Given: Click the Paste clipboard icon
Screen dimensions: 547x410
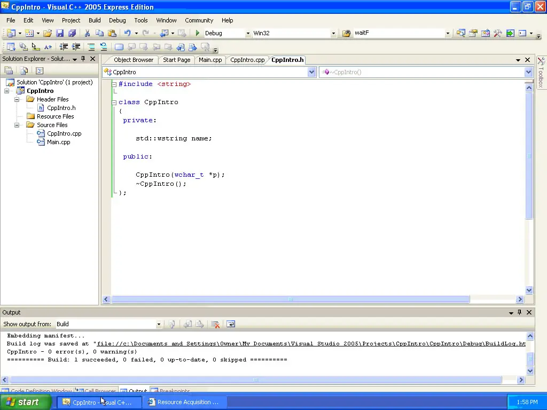Looking at the screenshot, I should click(112, 33).
